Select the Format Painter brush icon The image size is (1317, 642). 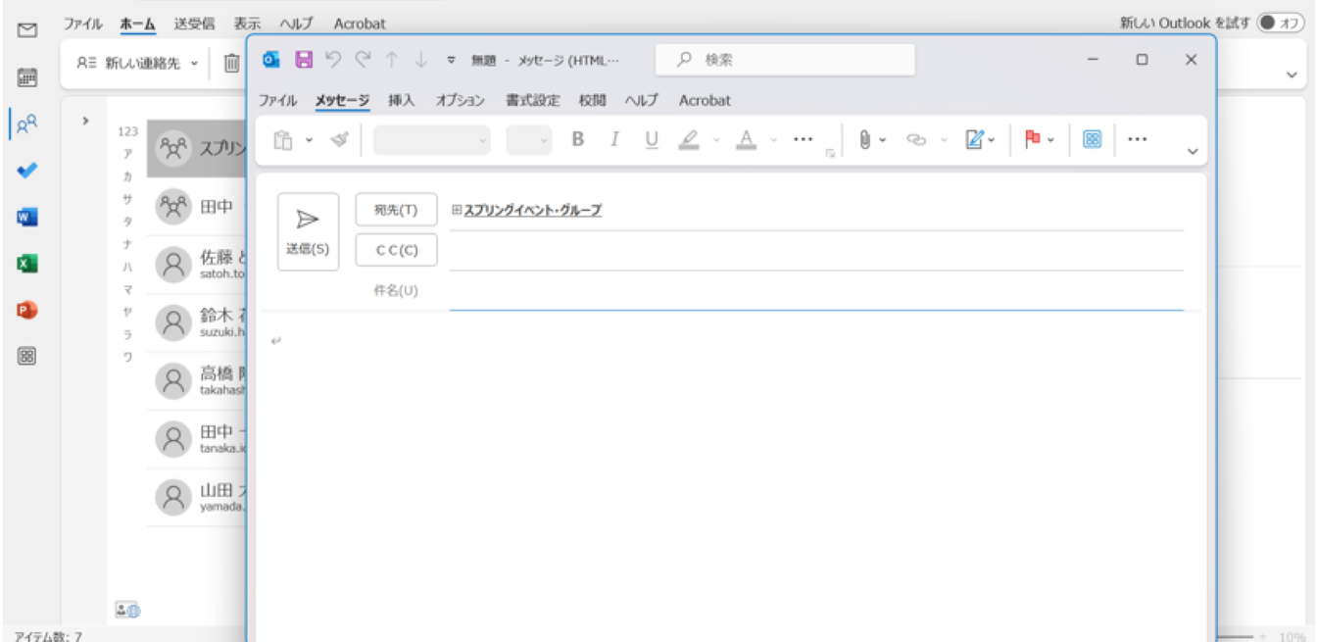pyautogui.click(x=340, y=139)
